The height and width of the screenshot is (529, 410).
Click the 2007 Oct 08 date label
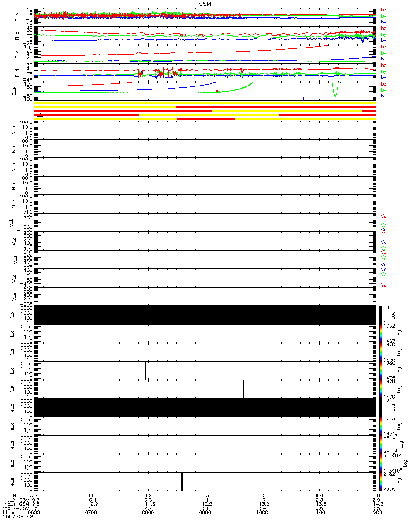tap(17, 518)
